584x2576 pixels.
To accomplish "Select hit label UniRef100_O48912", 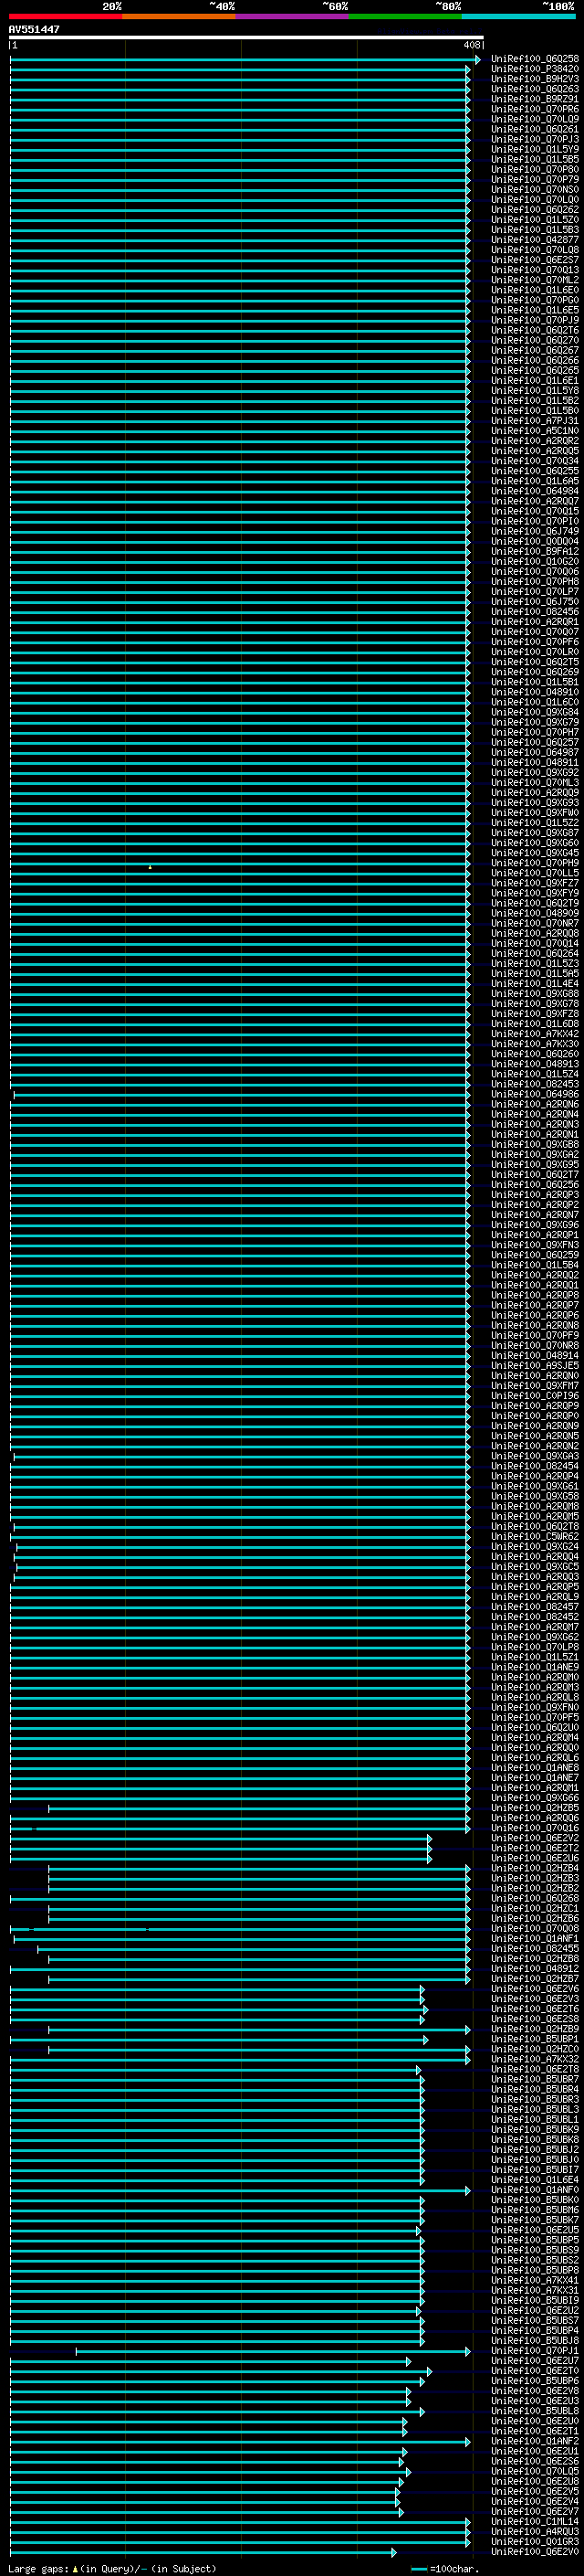I will click(535, 1968).
